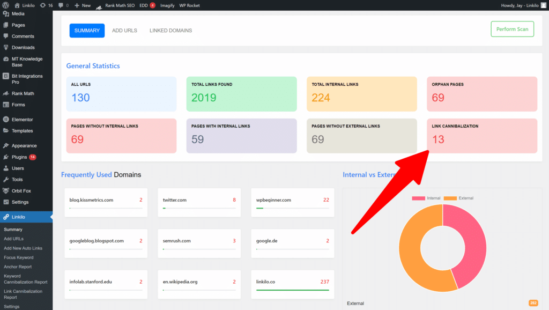Image resolution: width=549 pixels, height=310 pixels.
Task: Open the Add URLs submenu item
Action: (13, 239)
